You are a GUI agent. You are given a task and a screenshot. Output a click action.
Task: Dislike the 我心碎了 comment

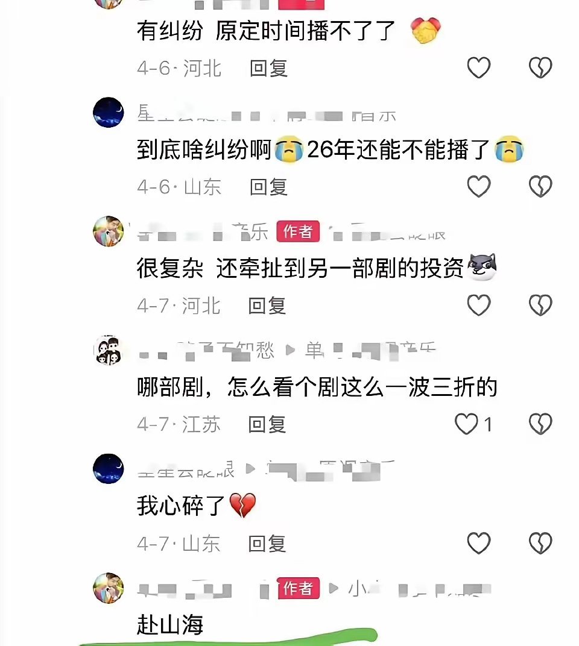[x=540, y=542]
